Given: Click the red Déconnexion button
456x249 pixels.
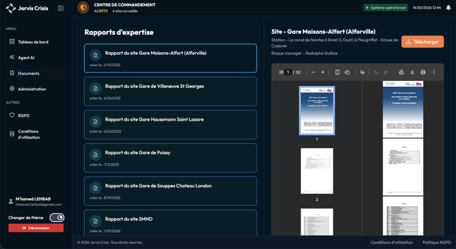Looking at the screenshot, I should [x=36, y=228].
